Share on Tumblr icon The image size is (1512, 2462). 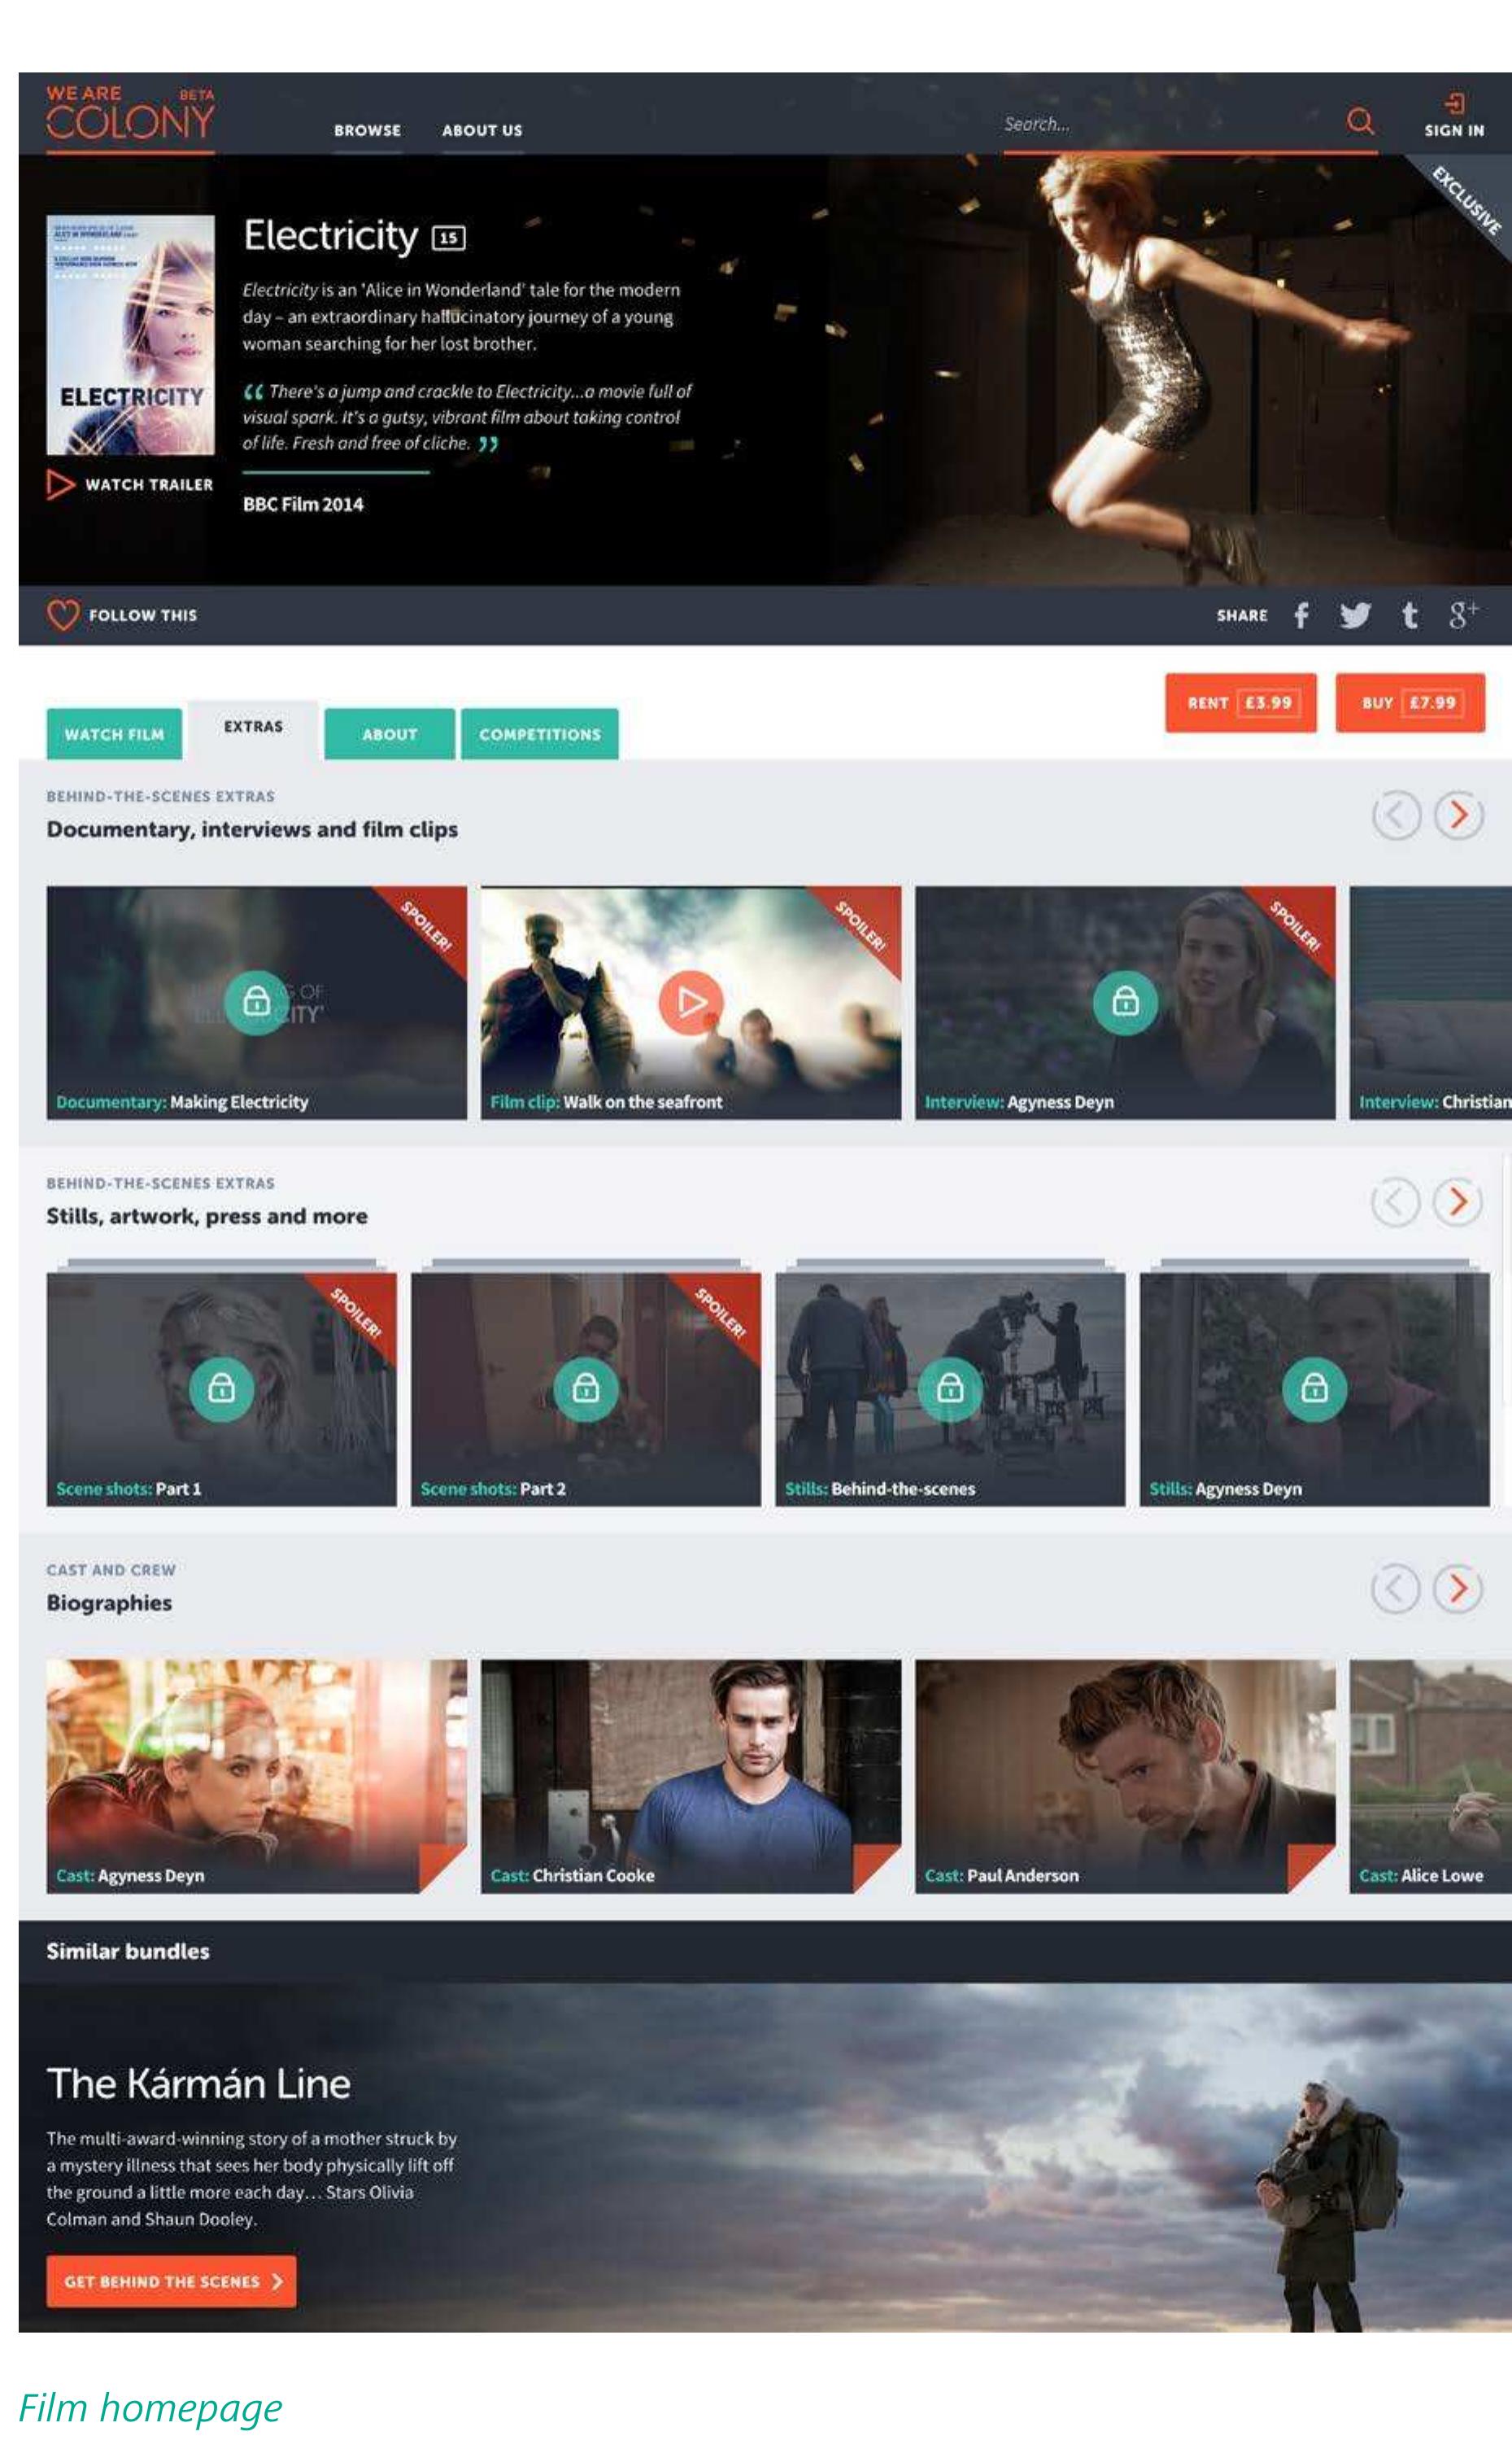pos(1410,615)
